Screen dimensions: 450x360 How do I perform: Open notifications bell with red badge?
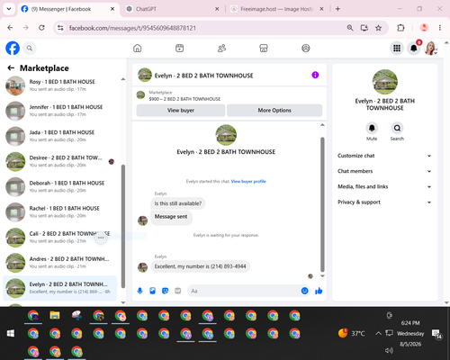tap(414, 48)
